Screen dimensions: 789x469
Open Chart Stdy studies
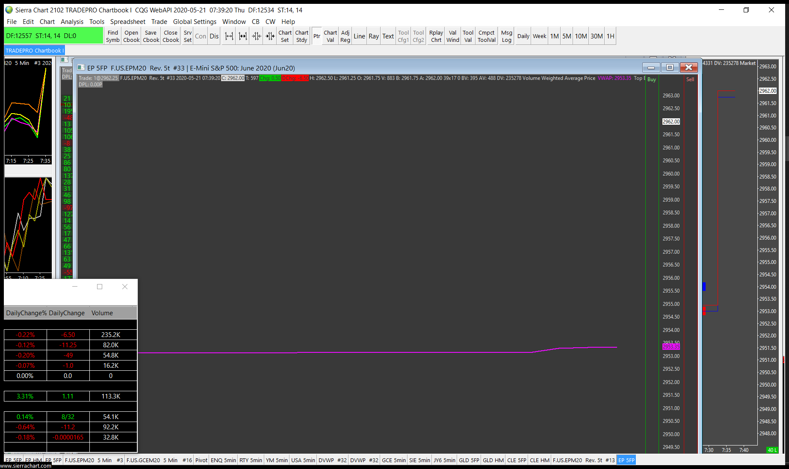point(302,36)
